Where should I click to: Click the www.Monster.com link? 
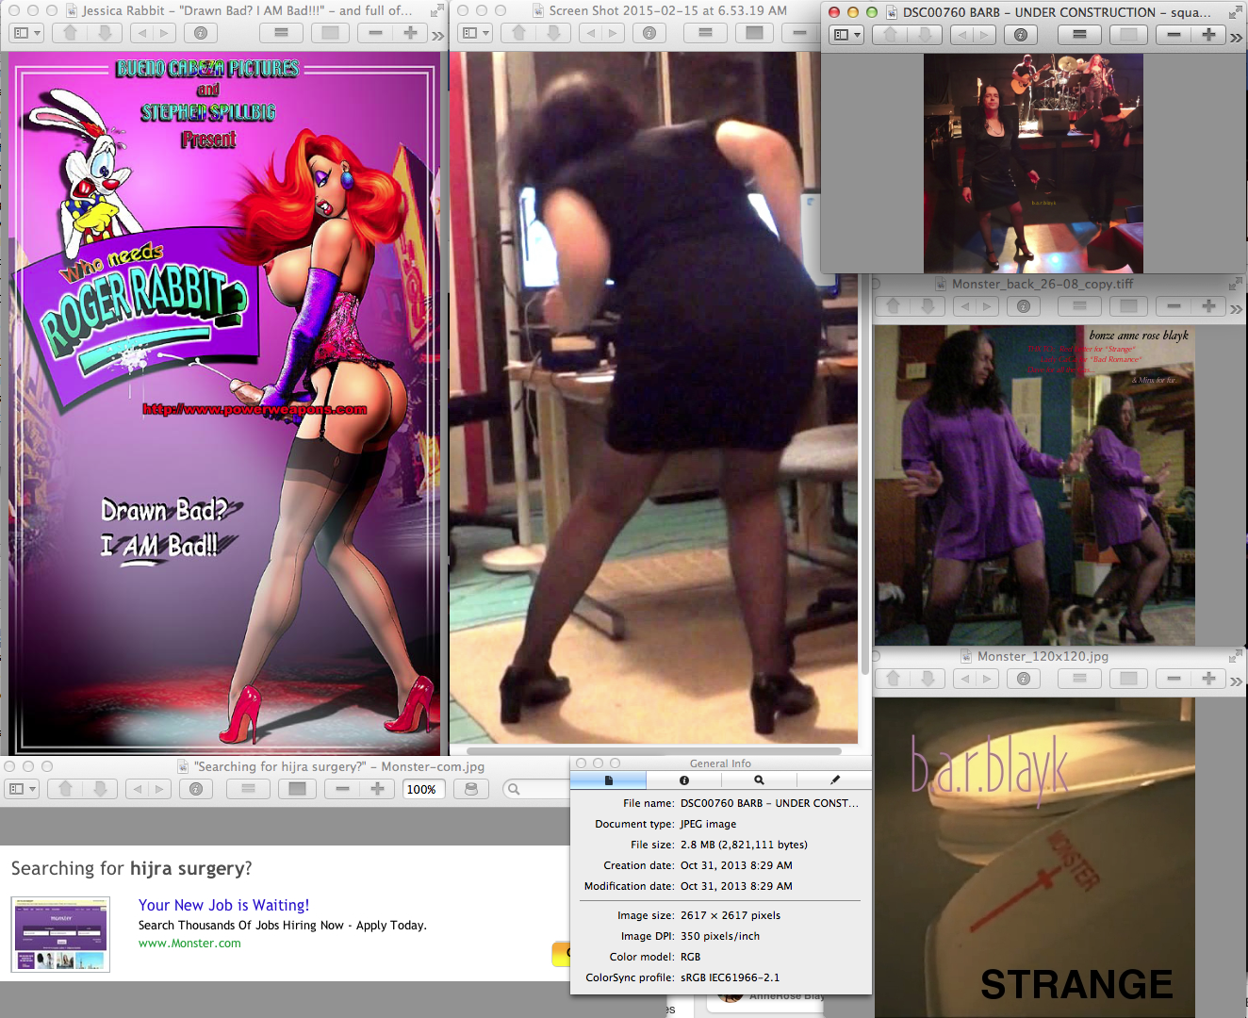(189, 944)
